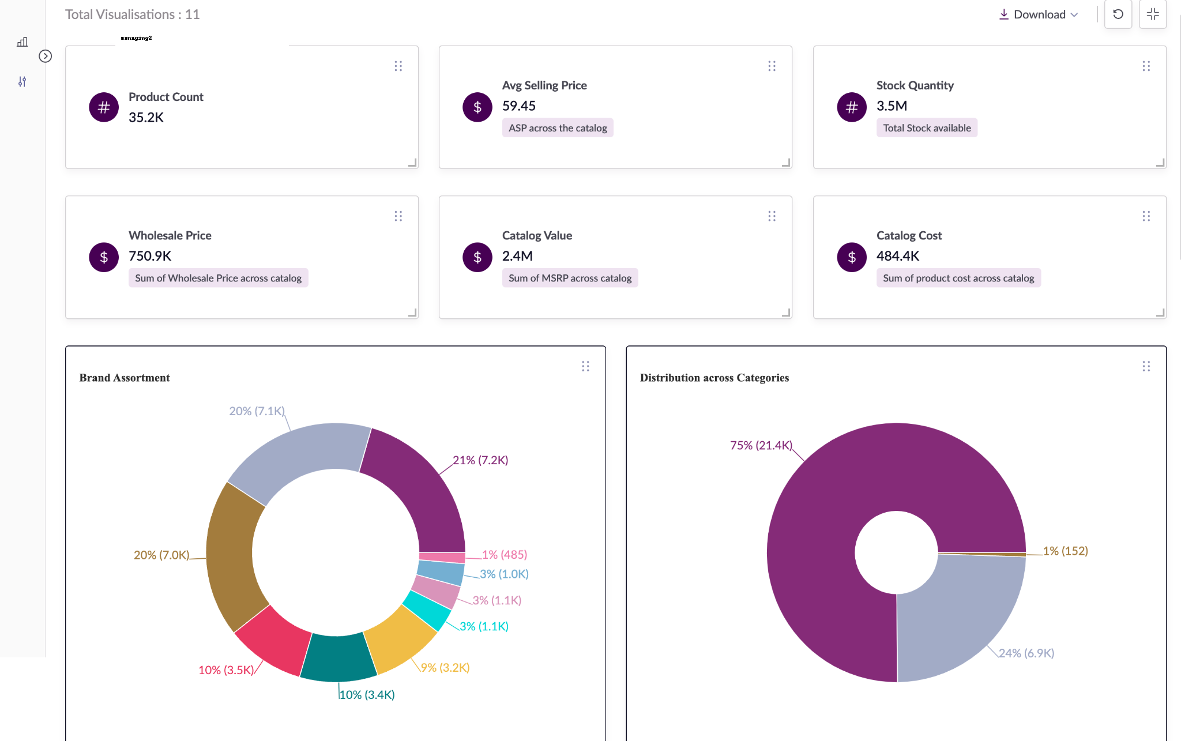Click the refresh dashboard icon
Screen dimensions: 1181x741
tap(1118, 14)
